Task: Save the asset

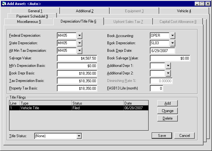Action: 162,136
